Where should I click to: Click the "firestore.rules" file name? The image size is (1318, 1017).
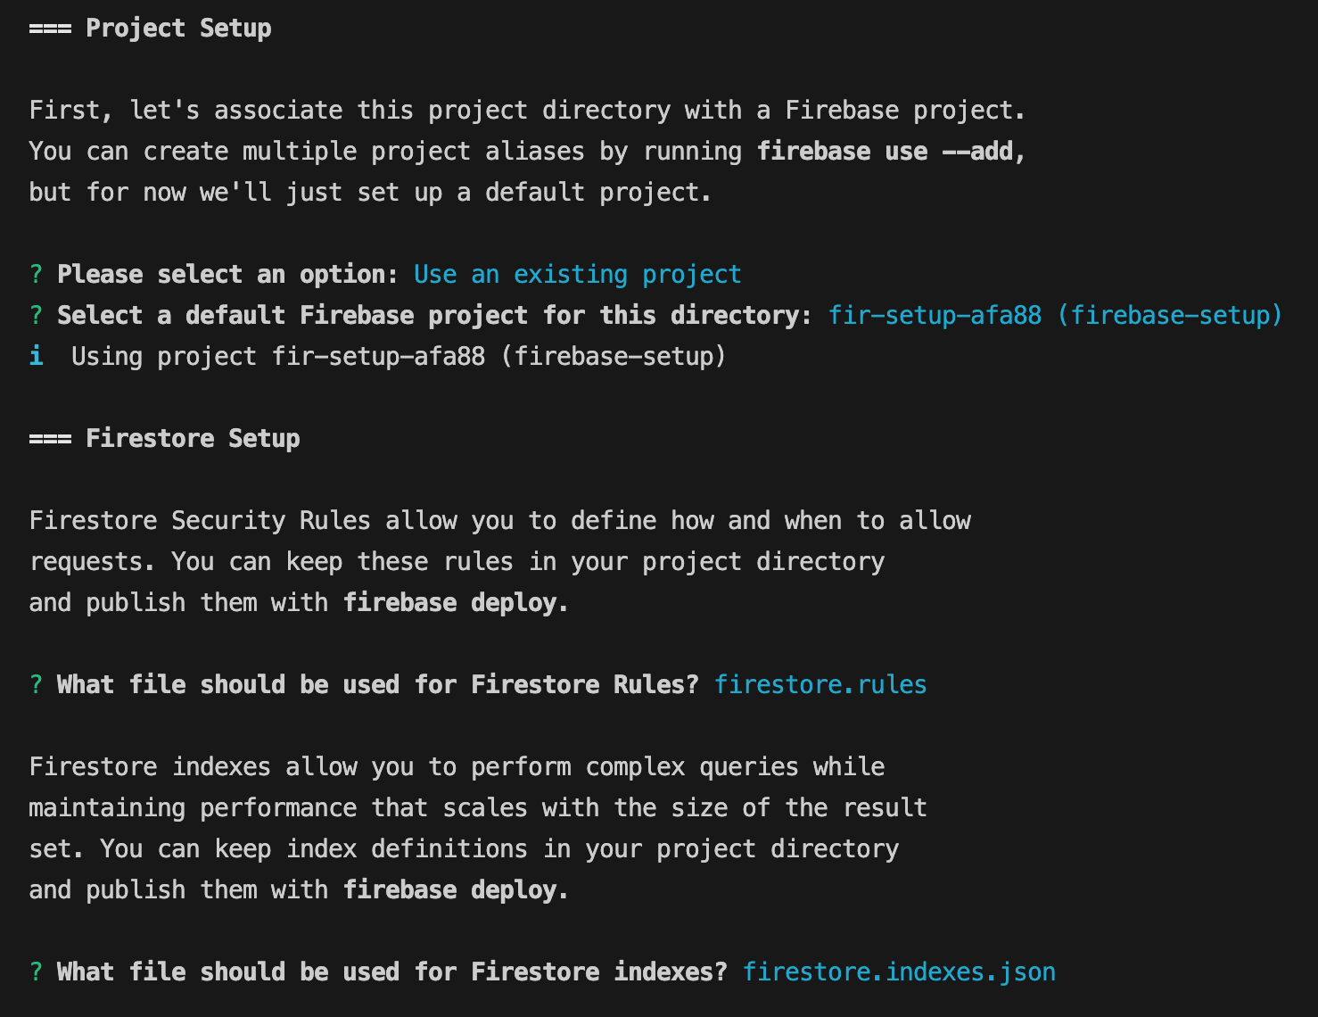pos(820,684)
